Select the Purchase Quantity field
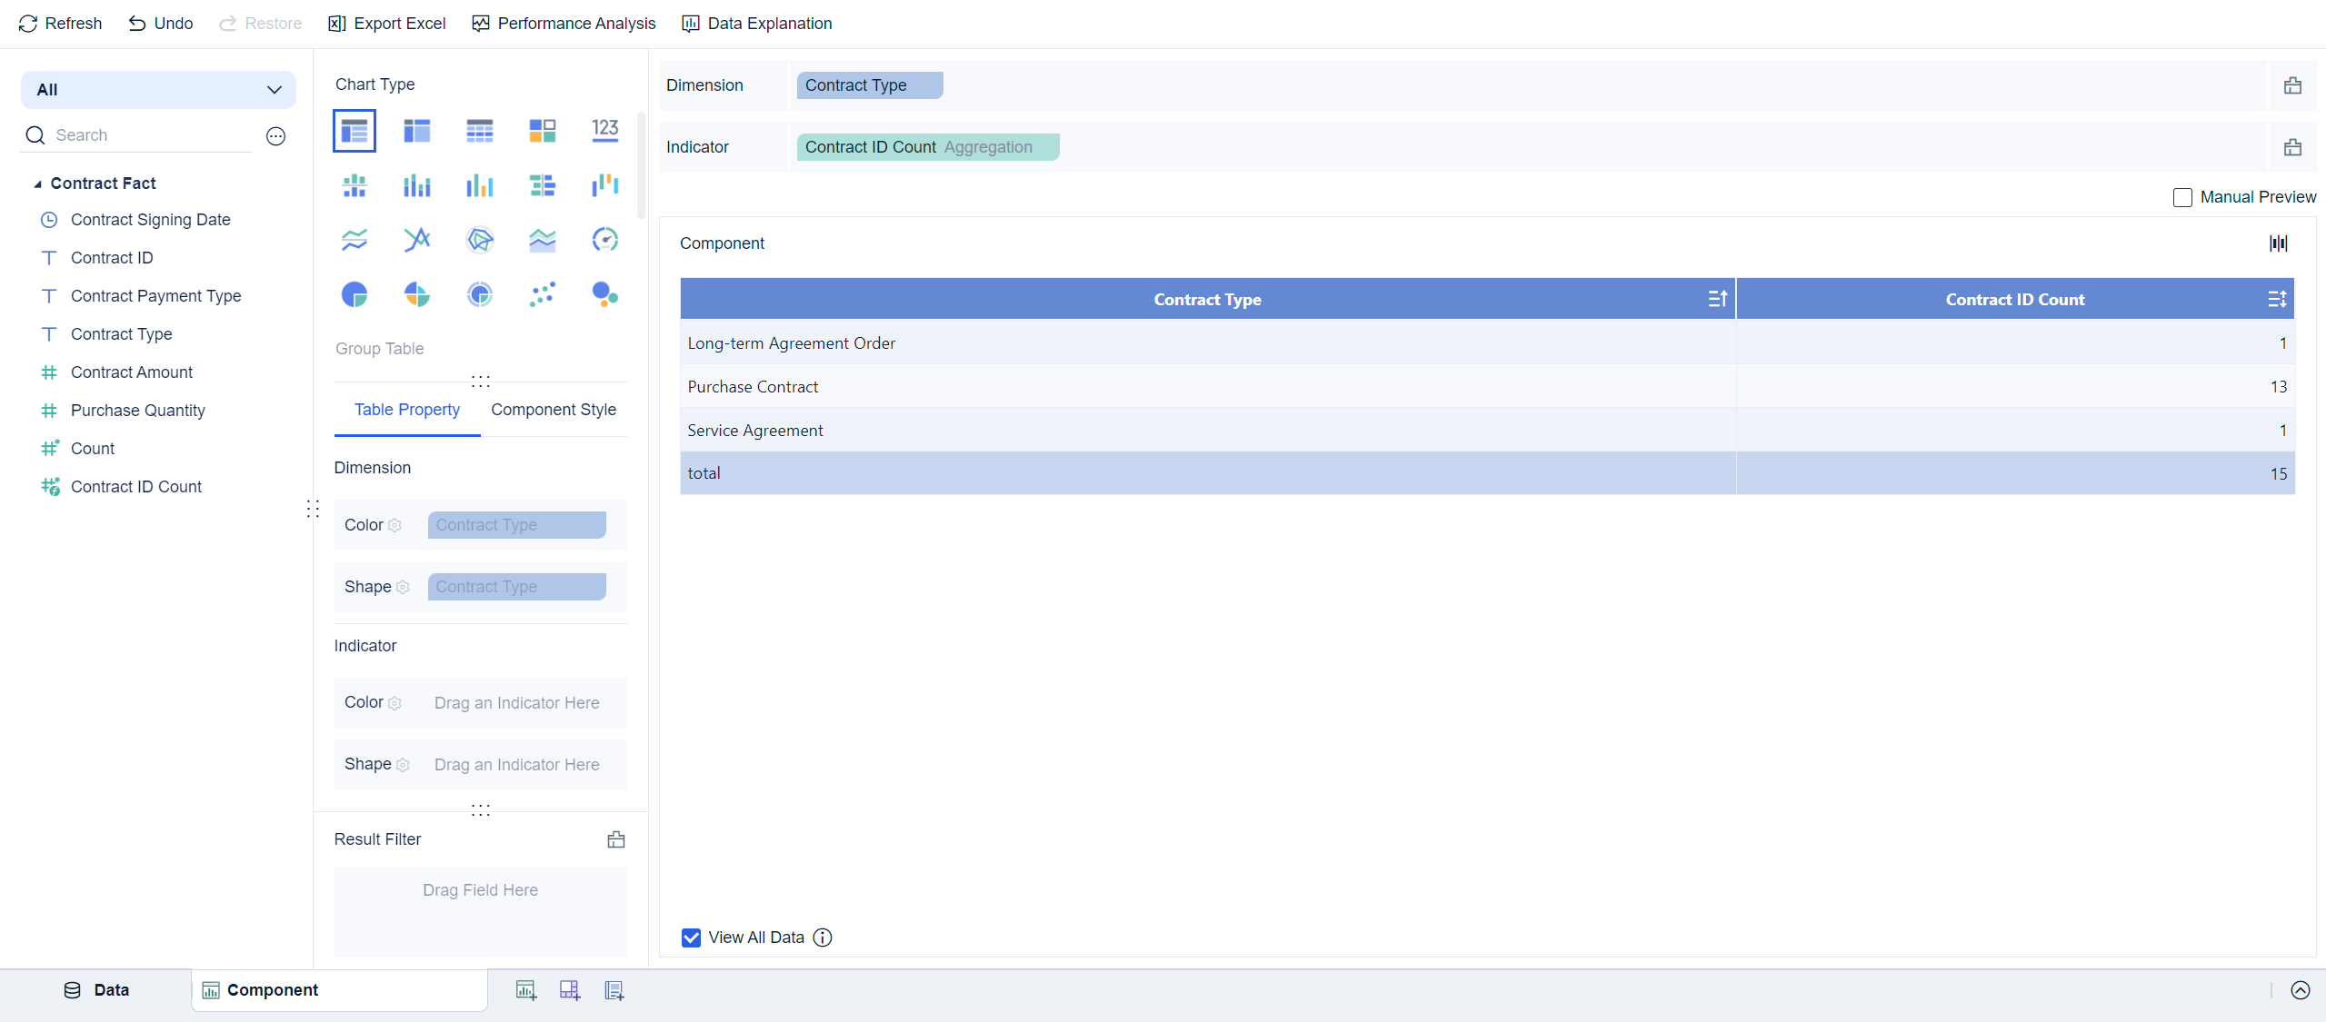Screen dimensions: 2326x1022 pos(137,411)
